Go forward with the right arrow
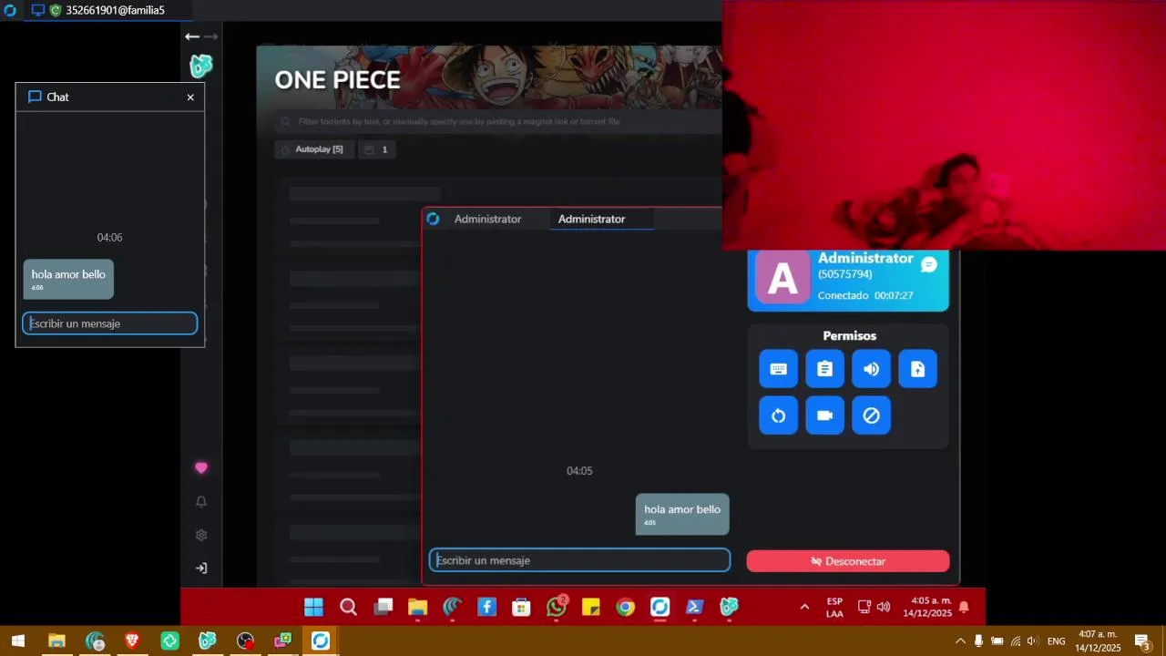Viewport: 1166px width, 656px height. pyautogui.click(x=211, y=36)
